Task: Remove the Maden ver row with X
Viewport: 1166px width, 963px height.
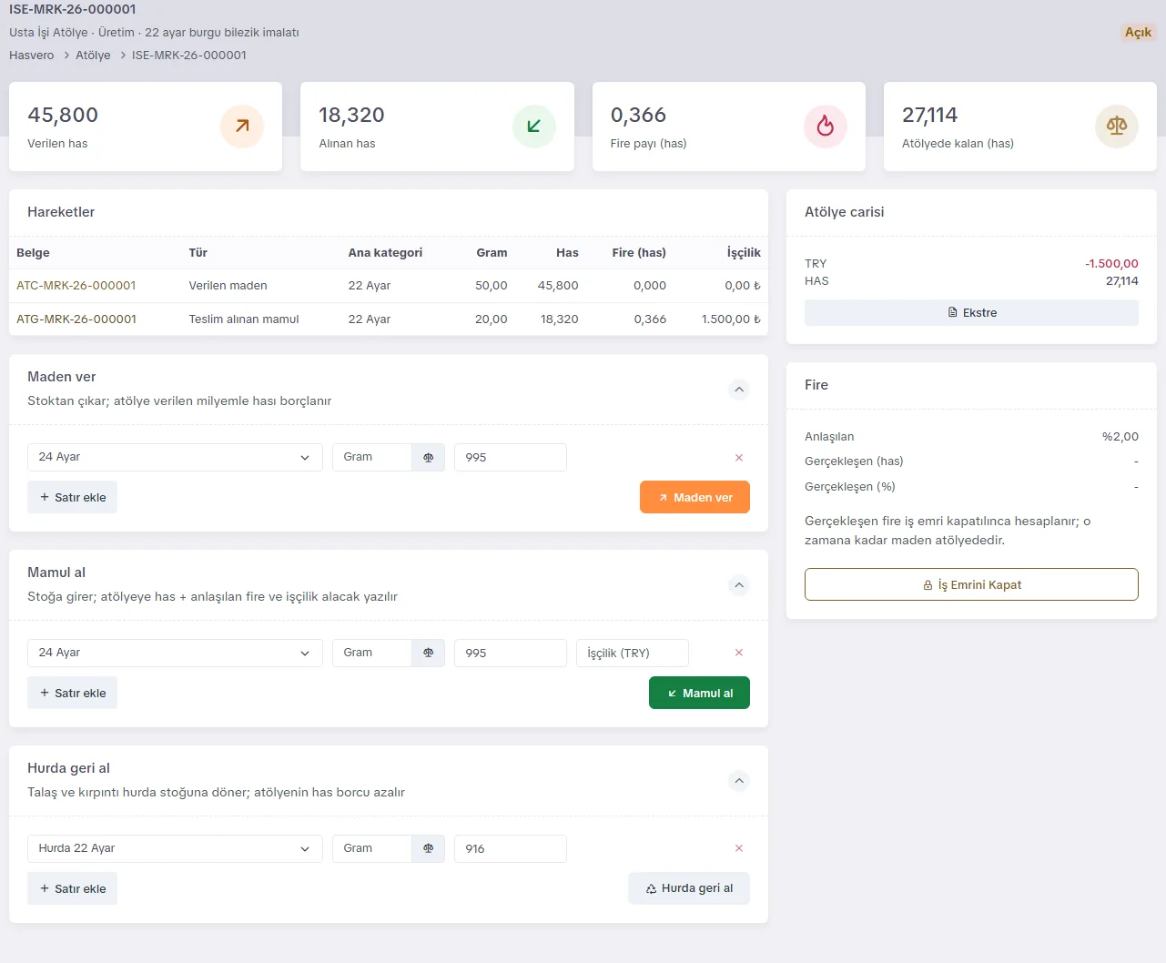Action: tap(739, 458)
